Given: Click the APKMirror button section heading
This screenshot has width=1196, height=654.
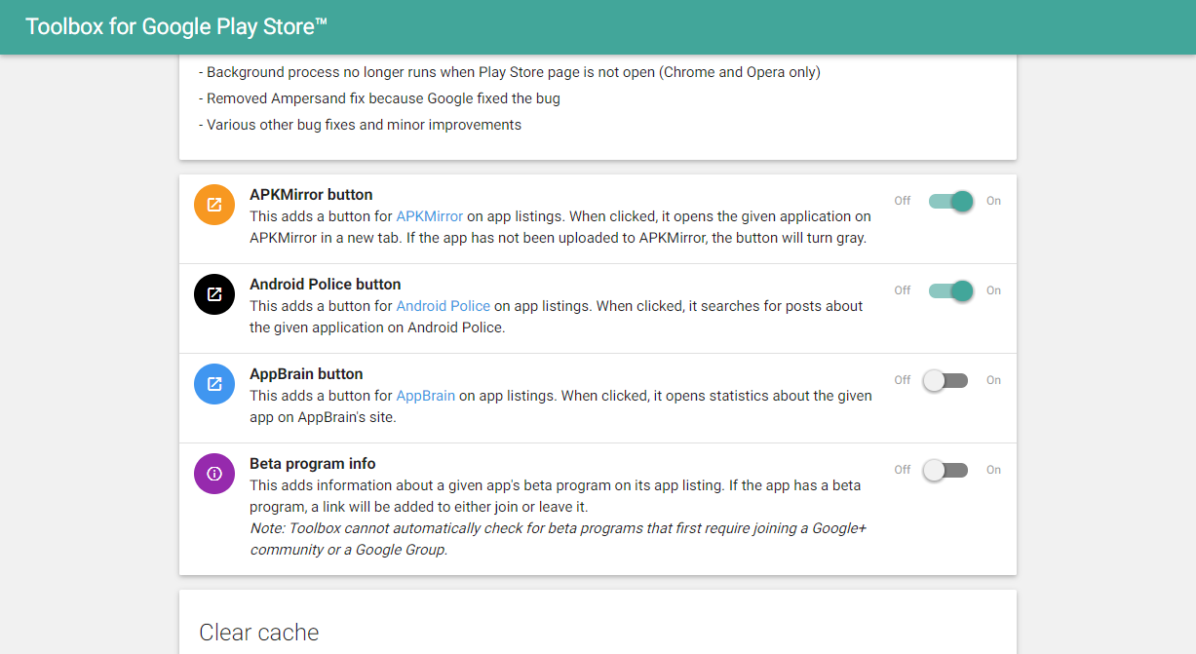Looking at the screenshot, I should point(311,194).
